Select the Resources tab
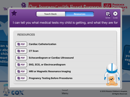Viewport: 130px width, 97px height. [x=79, y=14]
